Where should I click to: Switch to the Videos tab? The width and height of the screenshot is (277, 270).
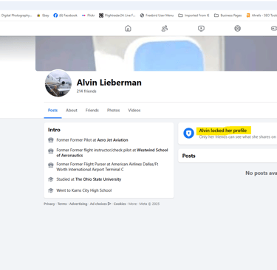coord(134,110)
